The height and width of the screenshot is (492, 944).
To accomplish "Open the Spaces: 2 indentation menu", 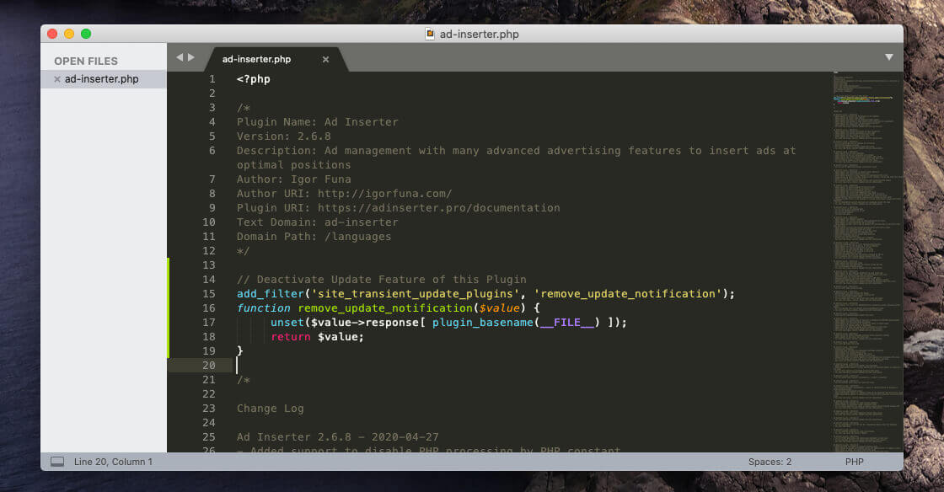I will (x=770, y=462).
